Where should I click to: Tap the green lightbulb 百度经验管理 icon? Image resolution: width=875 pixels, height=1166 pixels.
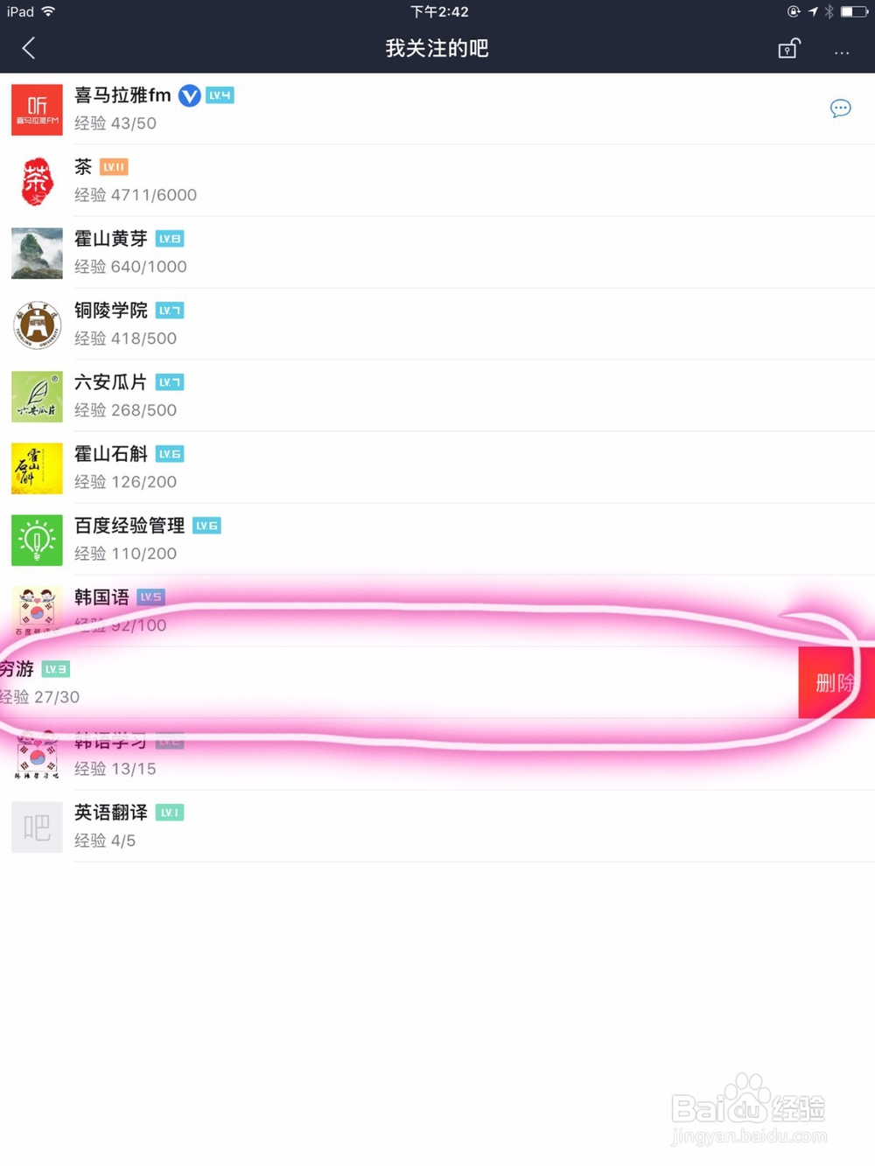point(37,540)
